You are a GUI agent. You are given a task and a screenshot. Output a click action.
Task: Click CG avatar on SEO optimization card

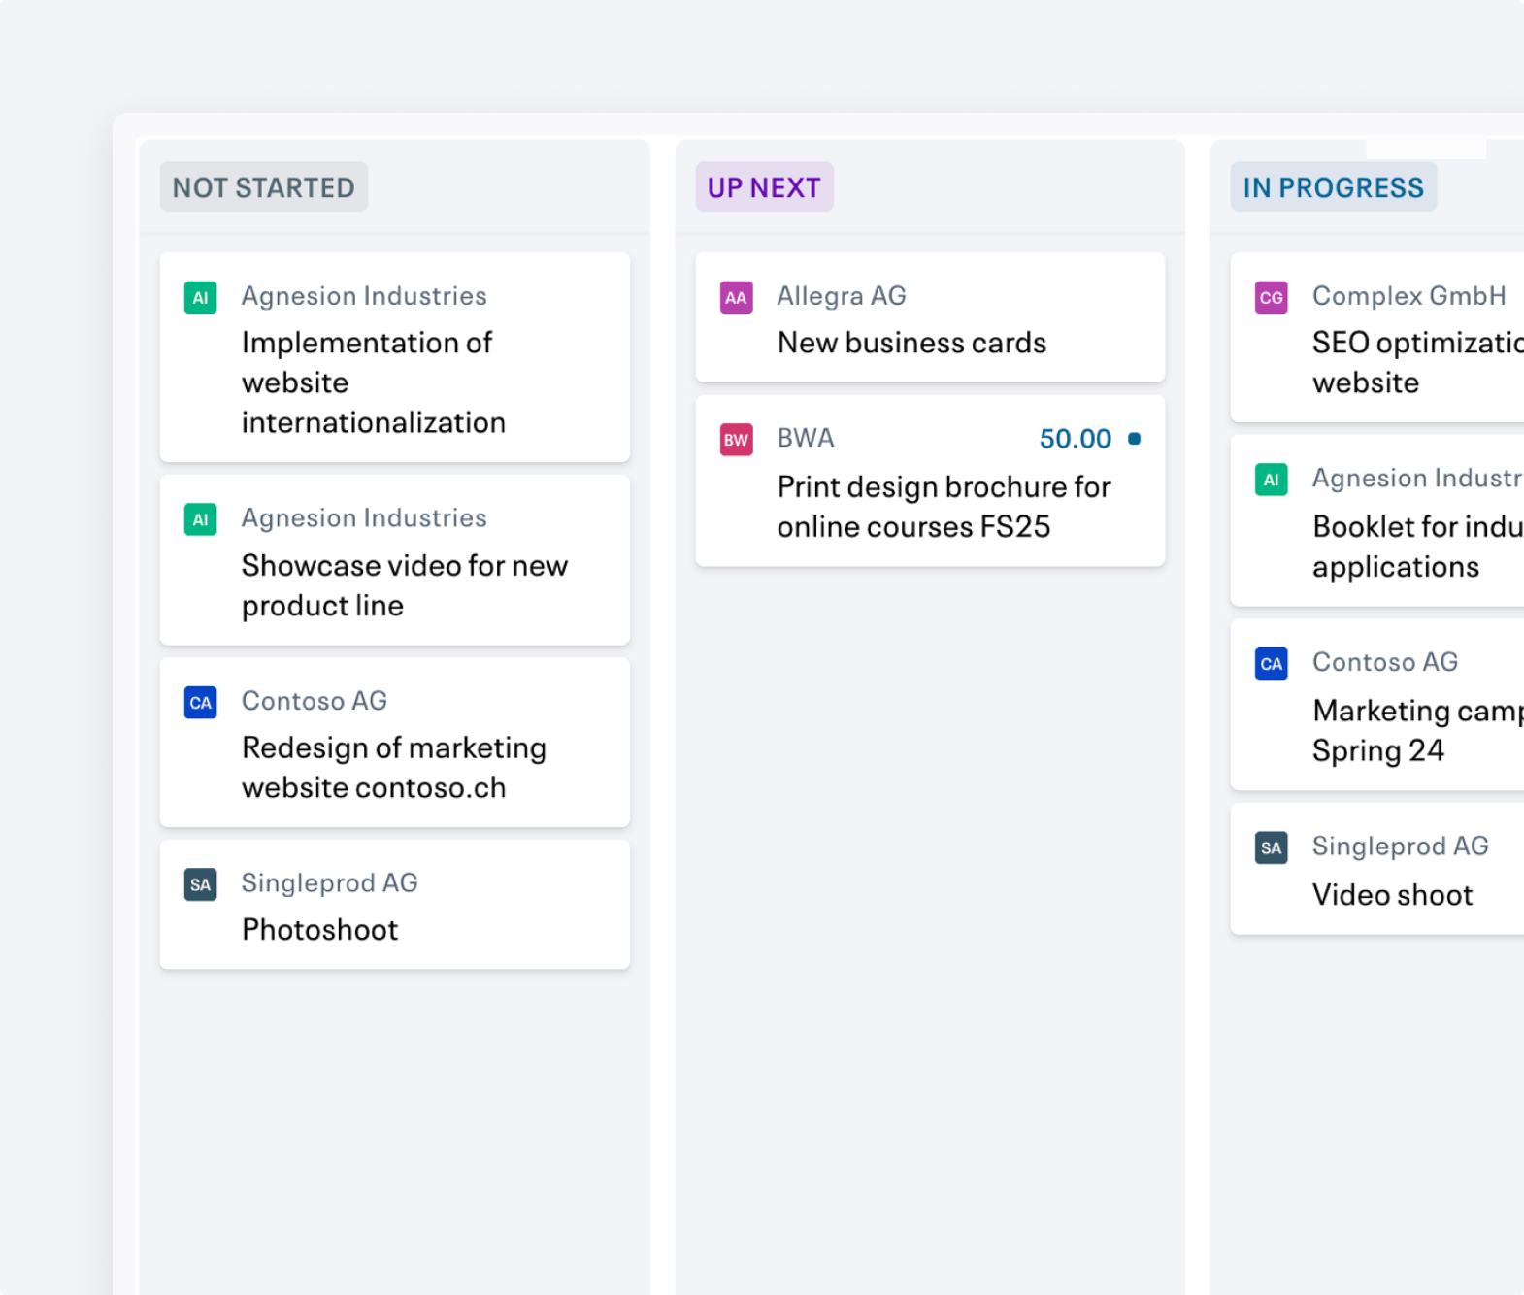(1271, 298)
